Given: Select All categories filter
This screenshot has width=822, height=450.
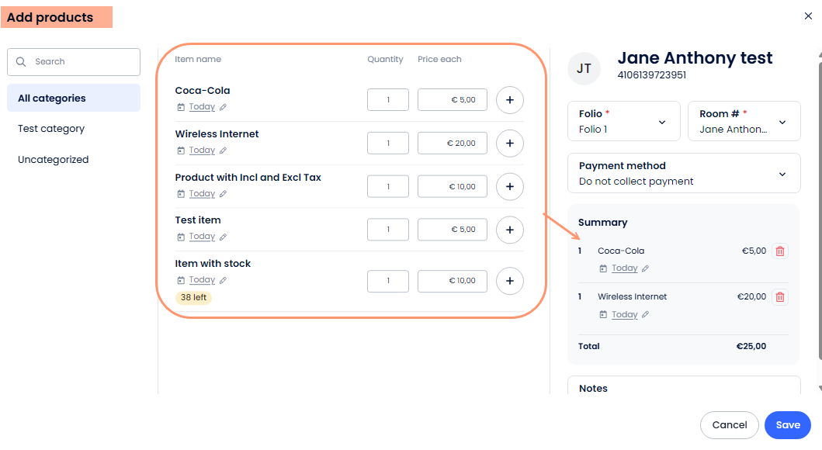Looking at the screenshot, I should [x=74, y=98].
